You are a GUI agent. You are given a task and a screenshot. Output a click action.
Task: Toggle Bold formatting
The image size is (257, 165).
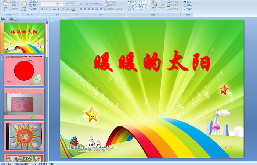pos(43,9)
